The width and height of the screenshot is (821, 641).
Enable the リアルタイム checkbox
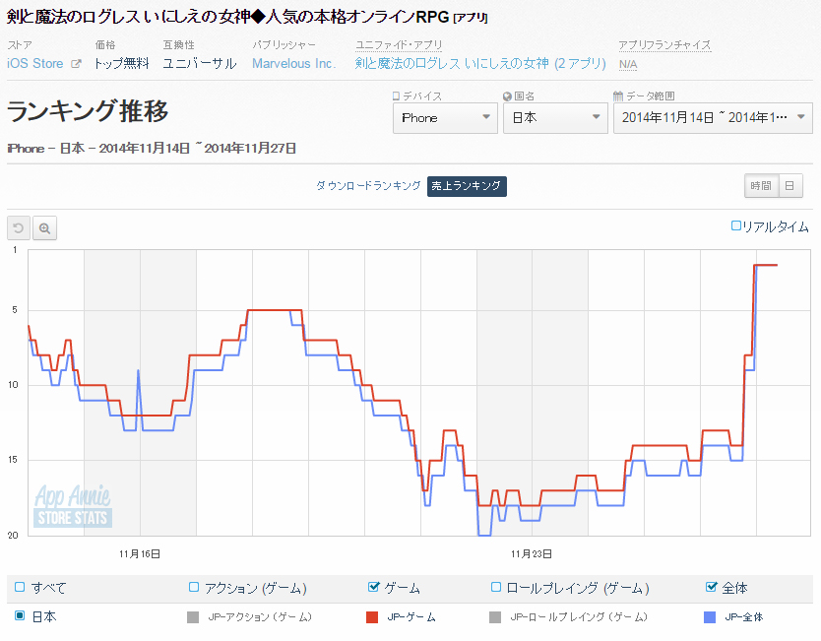pyautogui.click(x=735, y=225)
